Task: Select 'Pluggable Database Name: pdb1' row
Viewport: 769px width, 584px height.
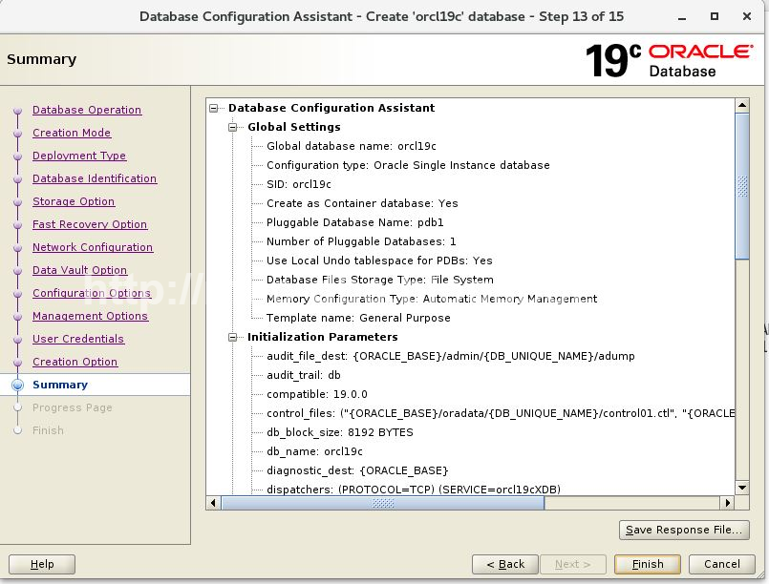Action: tap(355, 222)
